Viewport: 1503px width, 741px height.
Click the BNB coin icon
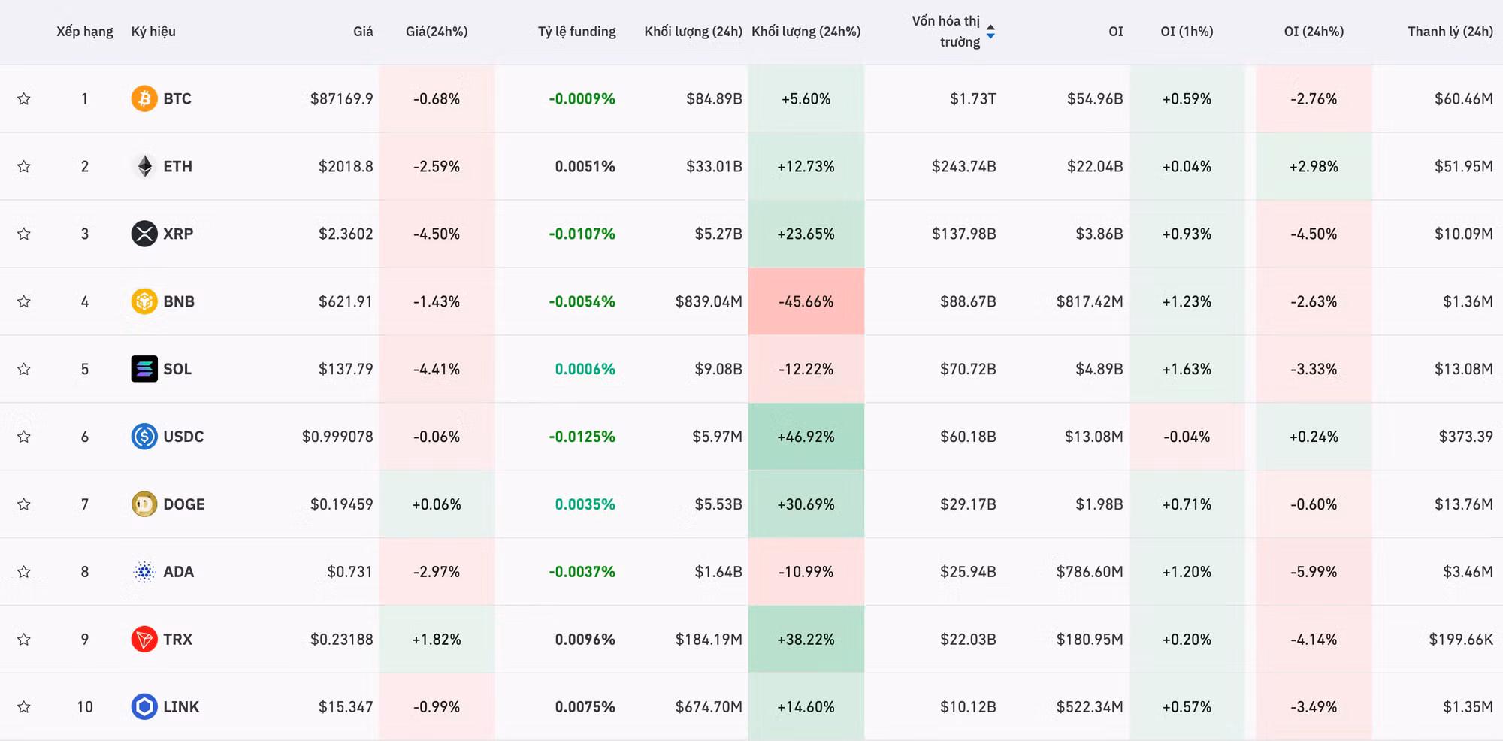click(144, 301)
